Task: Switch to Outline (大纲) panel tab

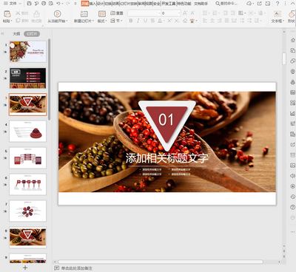Action: [x=16, y=34]
